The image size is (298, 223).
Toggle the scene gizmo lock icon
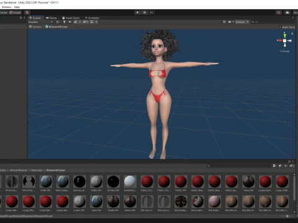click(x=292, y=33)
